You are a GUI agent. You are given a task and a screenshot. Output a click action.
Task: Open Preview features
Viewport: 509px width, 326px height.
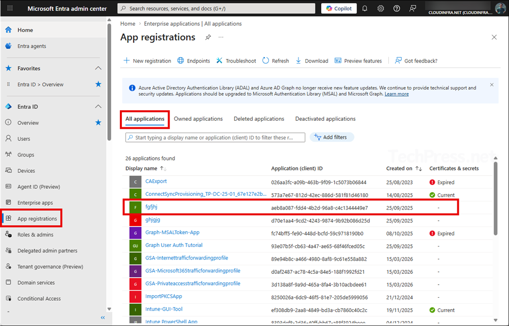[x=358, y=60]
